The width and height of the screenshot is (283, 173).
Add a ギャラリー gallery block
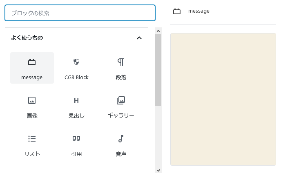tap(121, 106)
